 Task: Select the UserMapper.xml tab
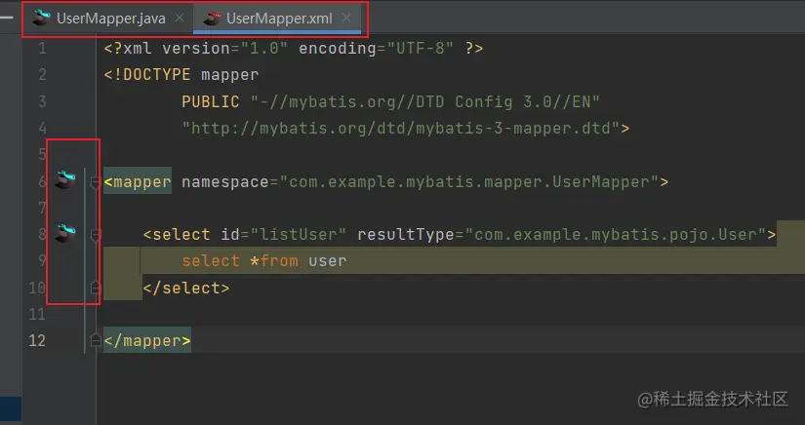pyautogui.click(x=279, y=19)
